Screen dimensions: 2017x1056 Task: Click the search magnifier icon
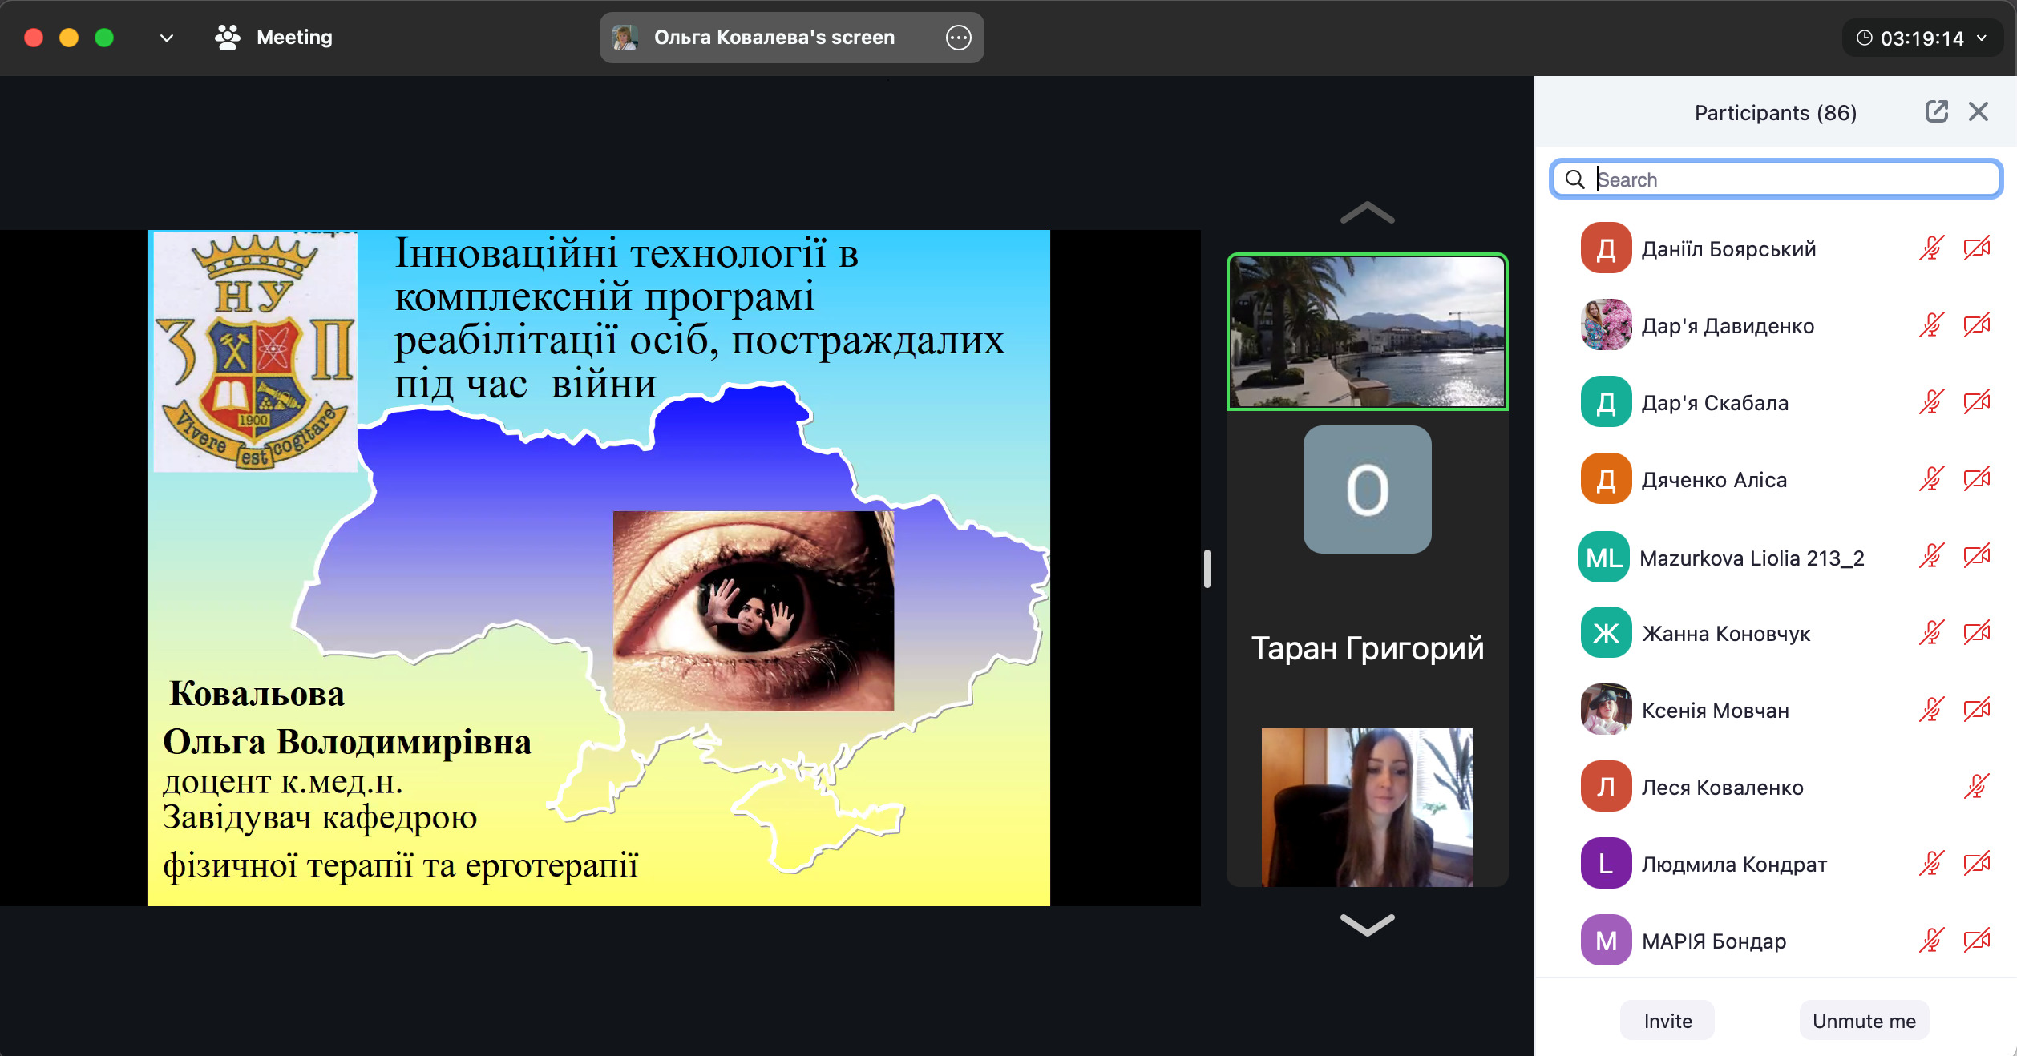click(x=1574, y=179)
